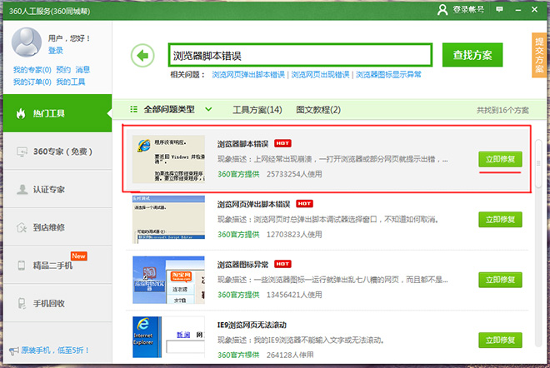Switch to the 工具方案(14) tab

pyautogui.click(x=257, y=110)
